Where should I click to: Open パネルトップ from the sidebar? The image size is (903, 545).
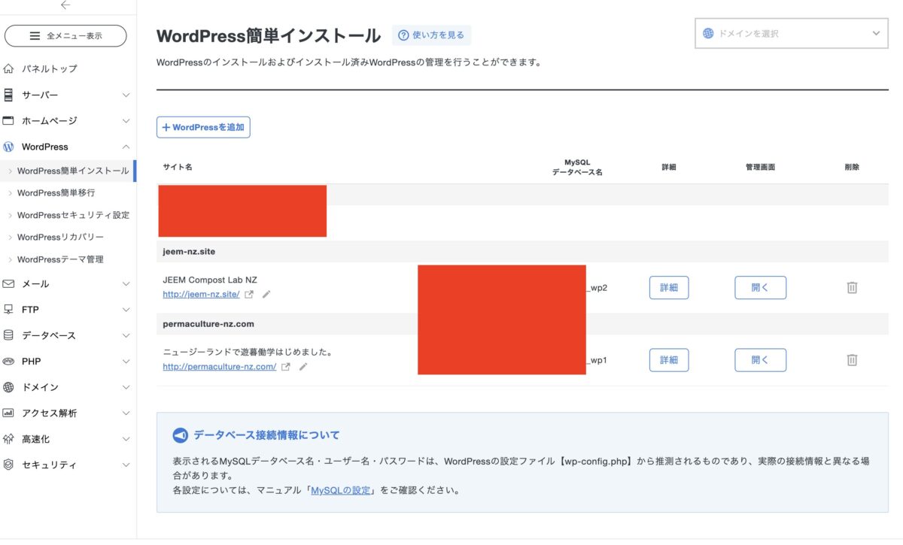49,68
